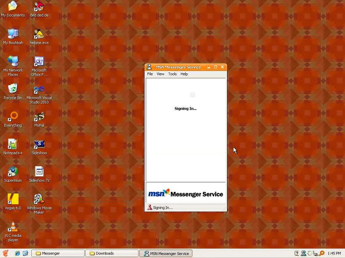Click the spinning sign-in progress indicator
The image size is (345, 258).
pyautogui.click(x=192, y=95)
